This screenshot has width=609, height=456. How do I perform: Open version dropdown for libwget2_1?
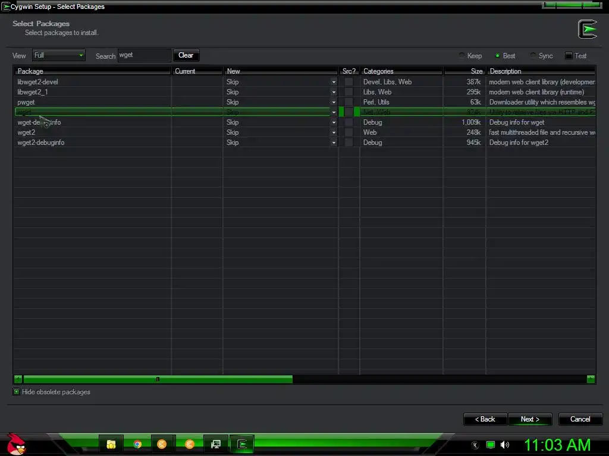pos(334,92)
